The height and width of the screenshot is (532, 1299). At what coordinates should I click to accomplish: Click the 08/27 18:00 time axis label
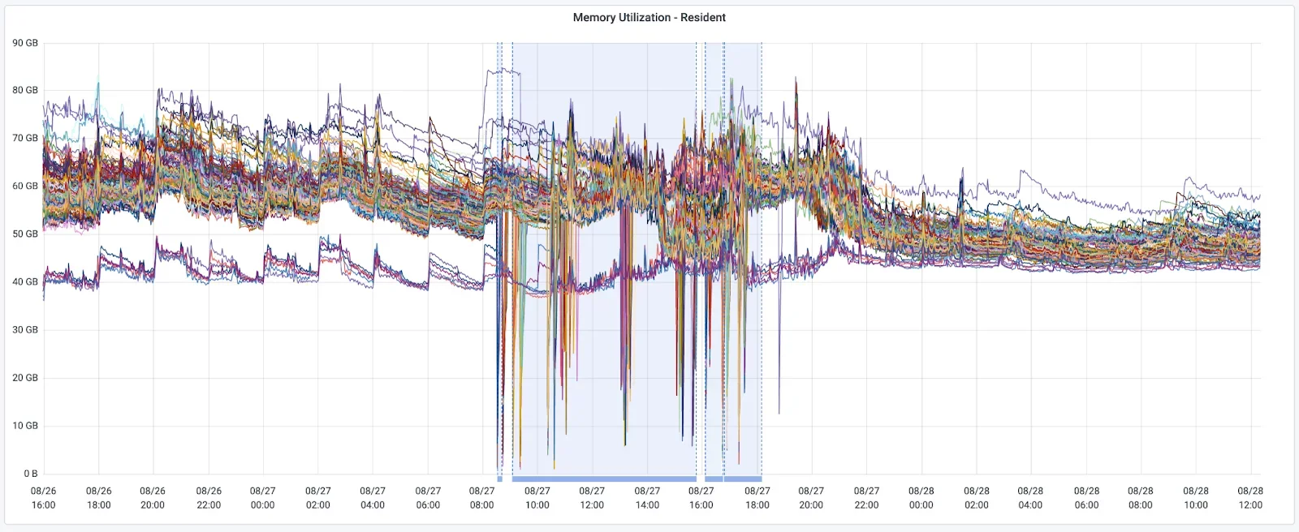pyautogui.click(x=757, y=498)
